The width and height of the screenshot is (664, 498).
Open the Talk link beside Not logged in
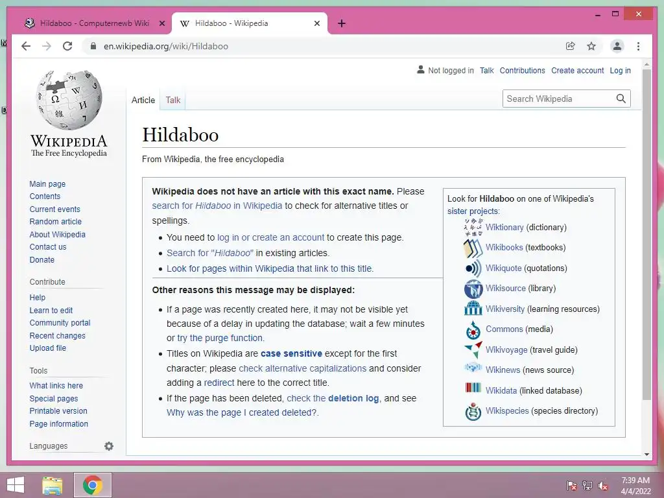[x=486, y=71]
